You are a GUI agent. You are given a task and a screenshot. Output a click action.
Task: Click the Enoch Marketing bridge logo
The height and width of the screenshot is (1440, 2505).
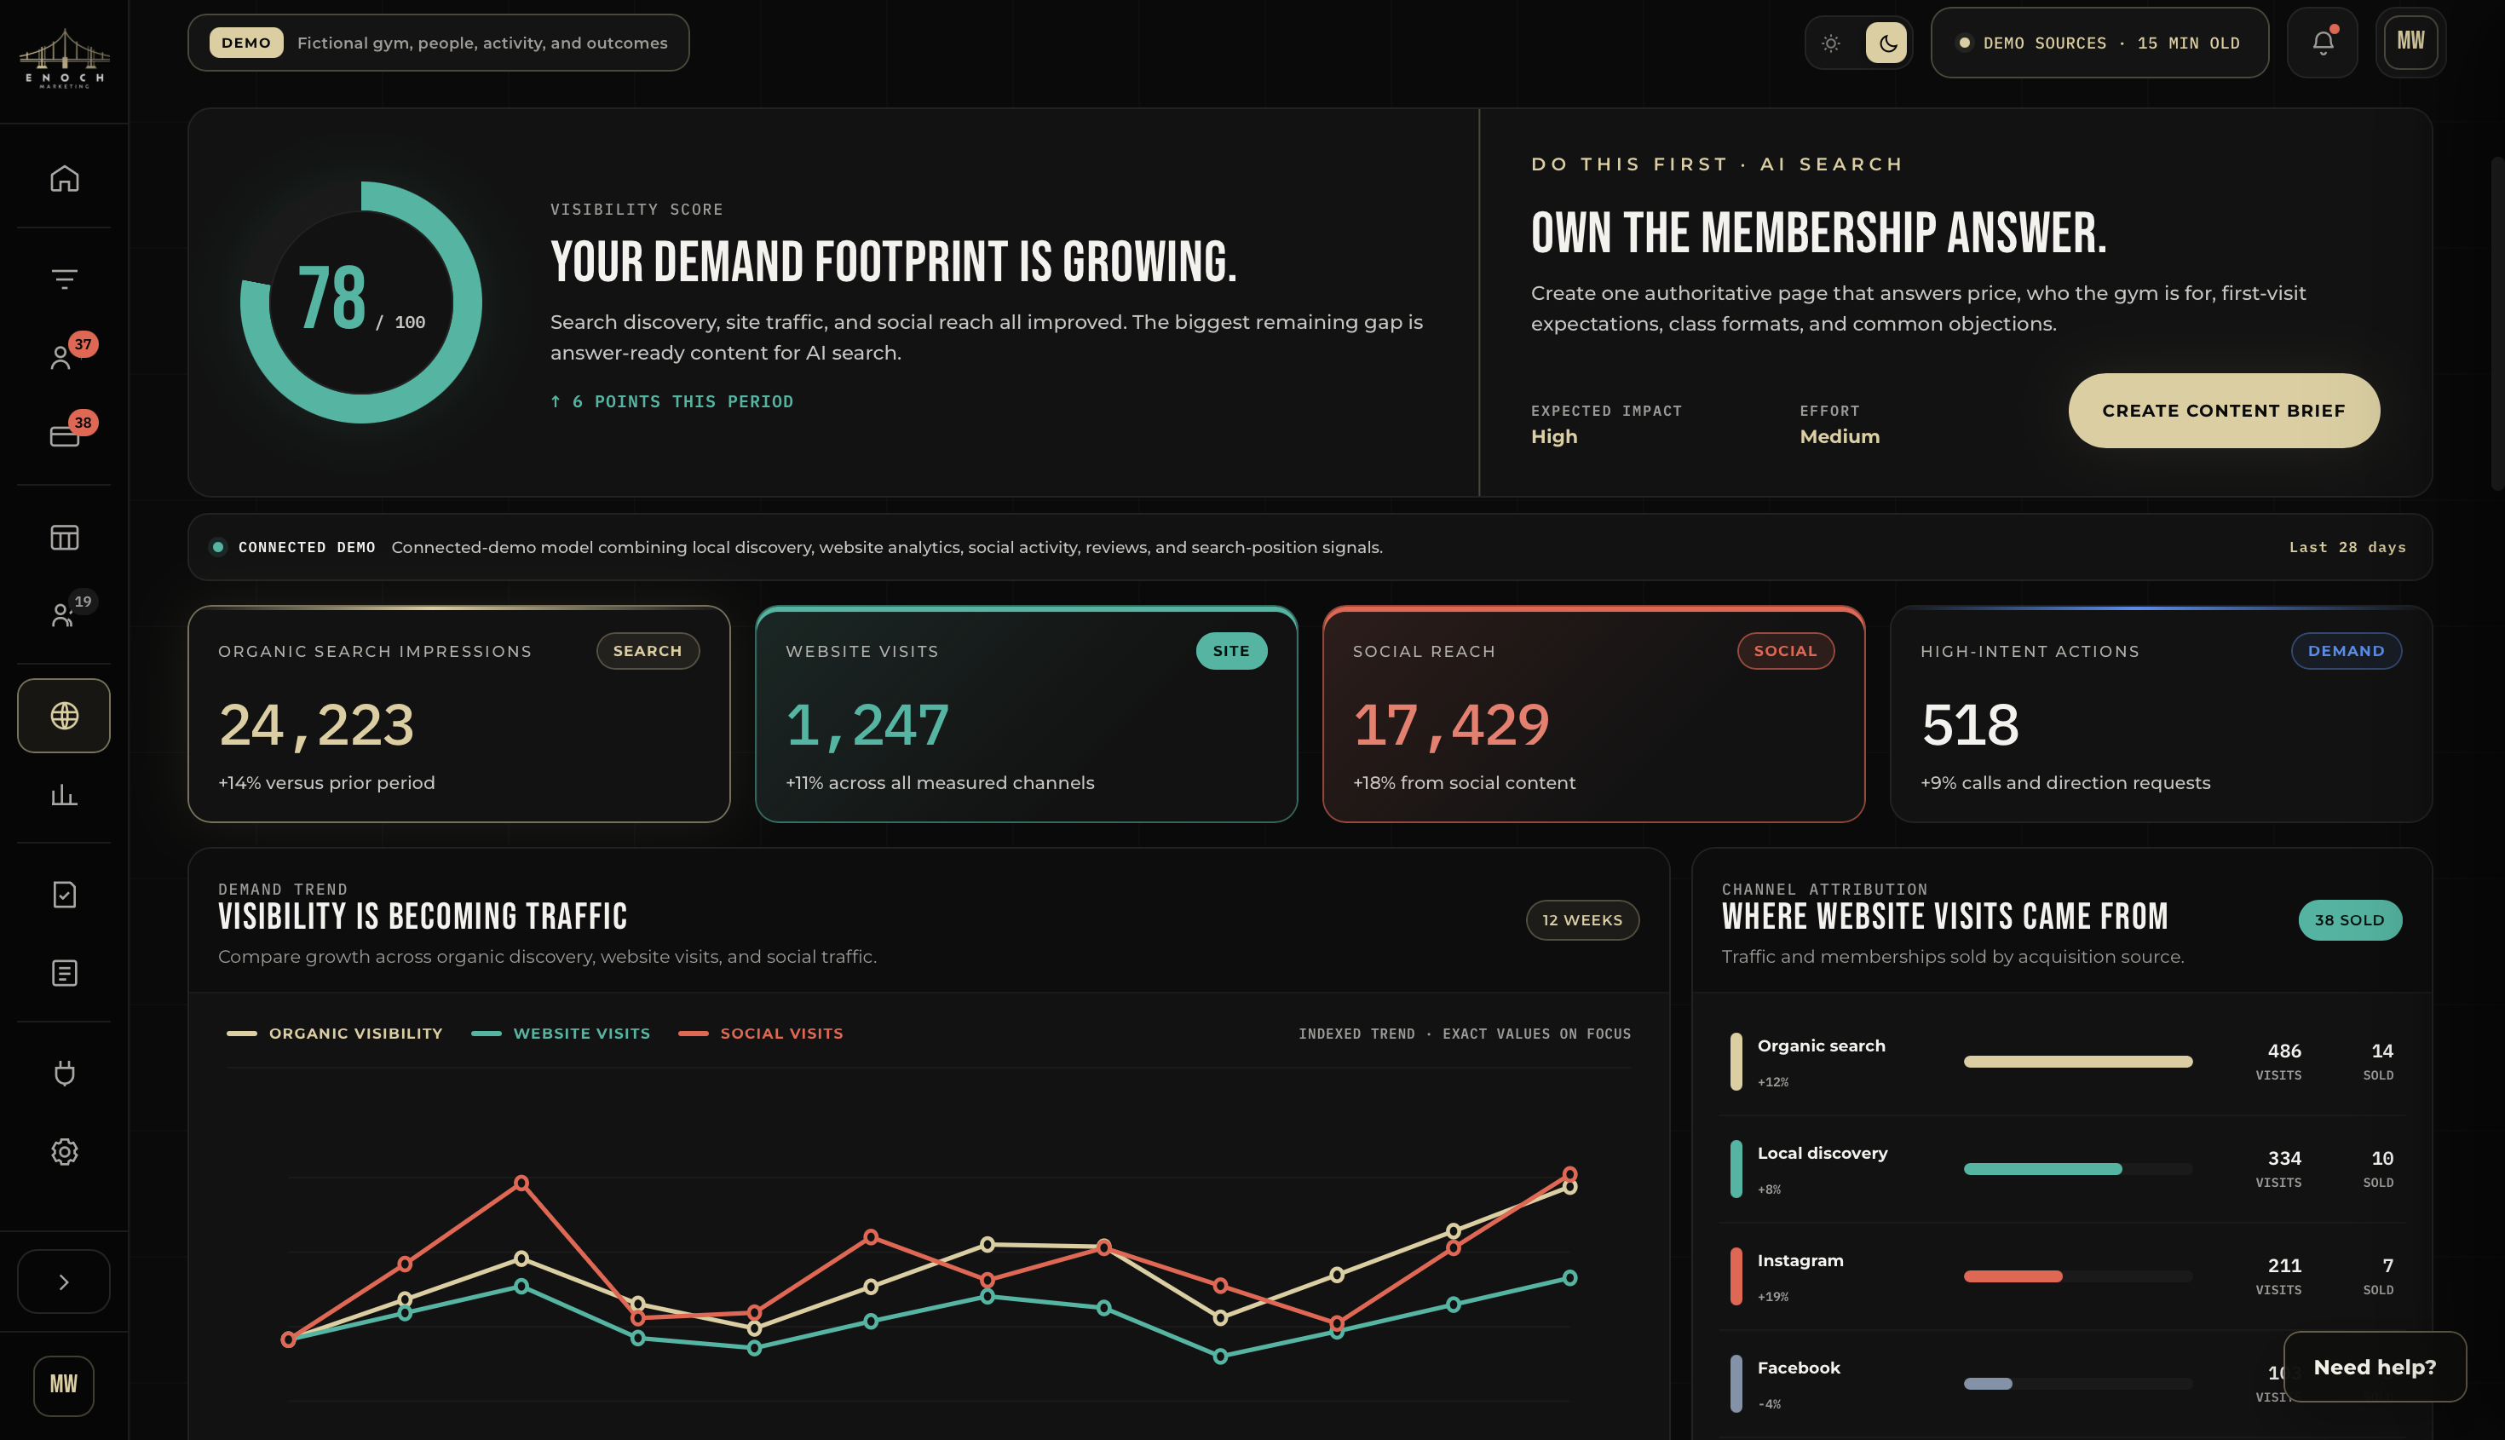(x=64, y=60)
